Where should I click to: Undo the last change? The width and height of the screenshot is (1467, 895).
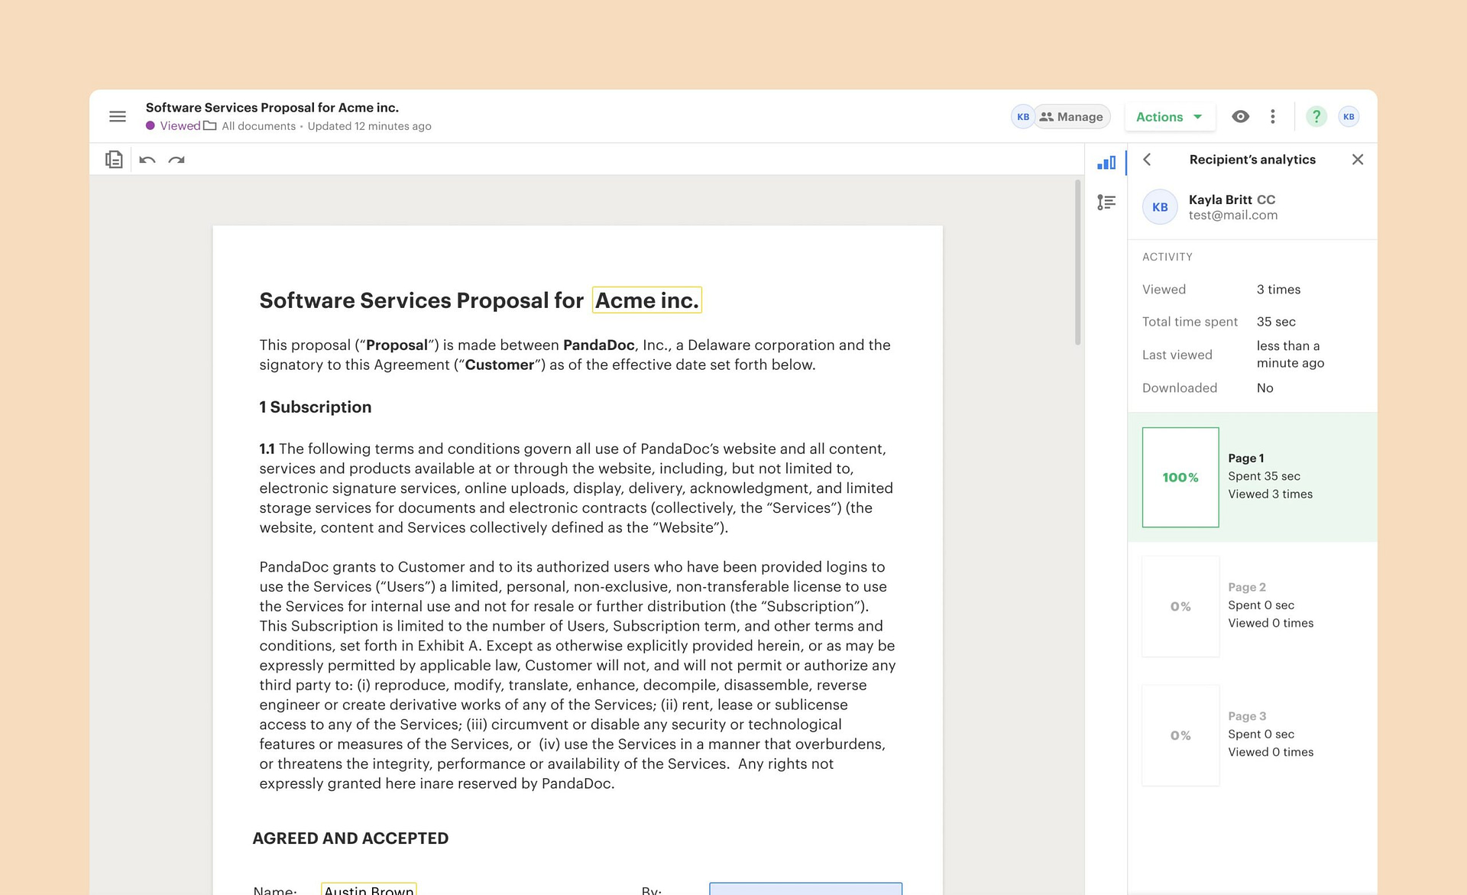[147, 160]
